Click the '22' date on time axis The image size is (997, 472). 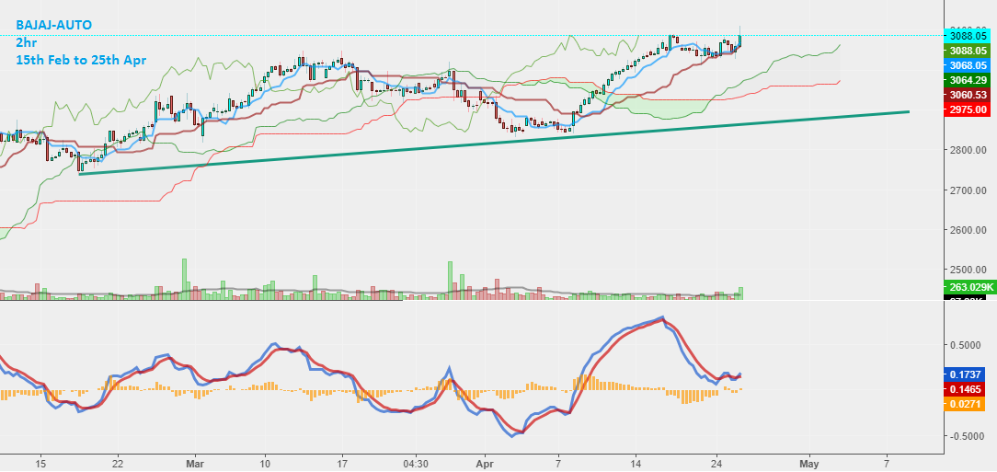point(117,464)
